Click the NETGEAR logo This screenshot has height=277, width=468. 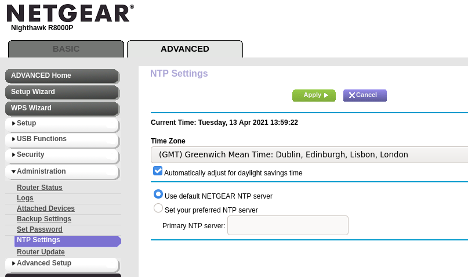click(x=70, y=13)
